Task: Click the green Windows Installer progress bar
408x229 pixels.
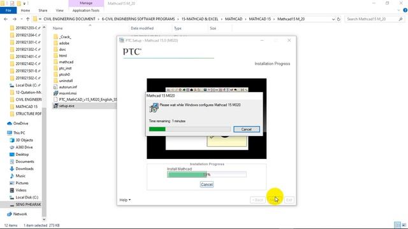Action: coord(190,129)
